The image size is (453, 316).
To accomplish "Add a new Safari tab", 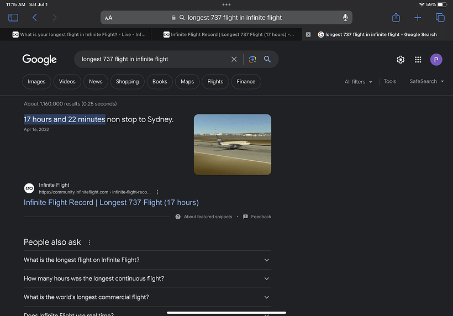I will [418, 18].
